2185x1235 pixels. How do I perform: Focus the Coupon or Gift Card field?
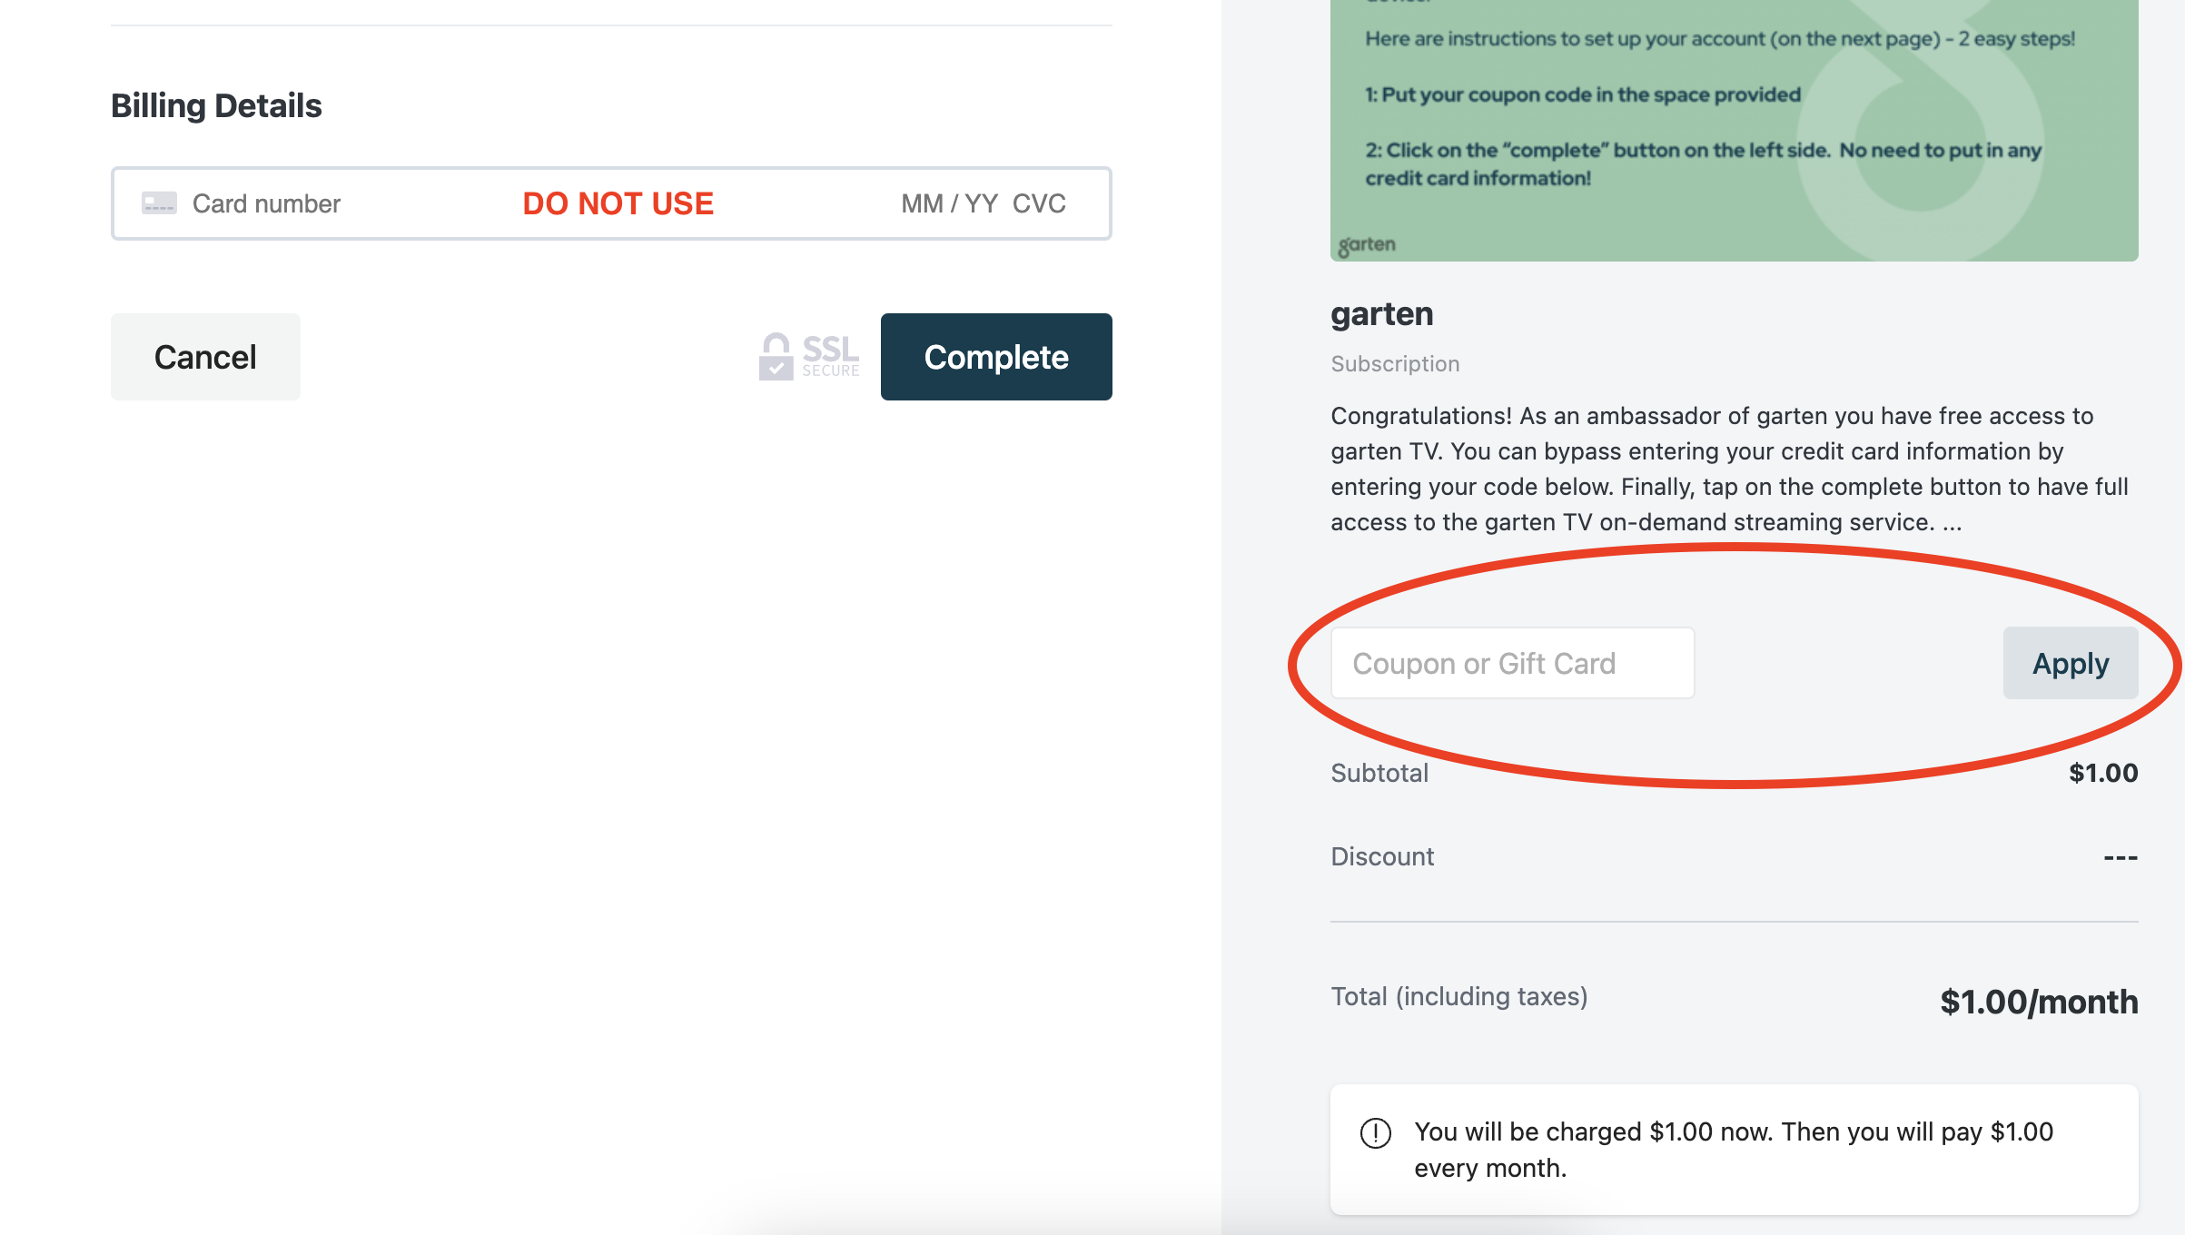(x=1512, y=663)
